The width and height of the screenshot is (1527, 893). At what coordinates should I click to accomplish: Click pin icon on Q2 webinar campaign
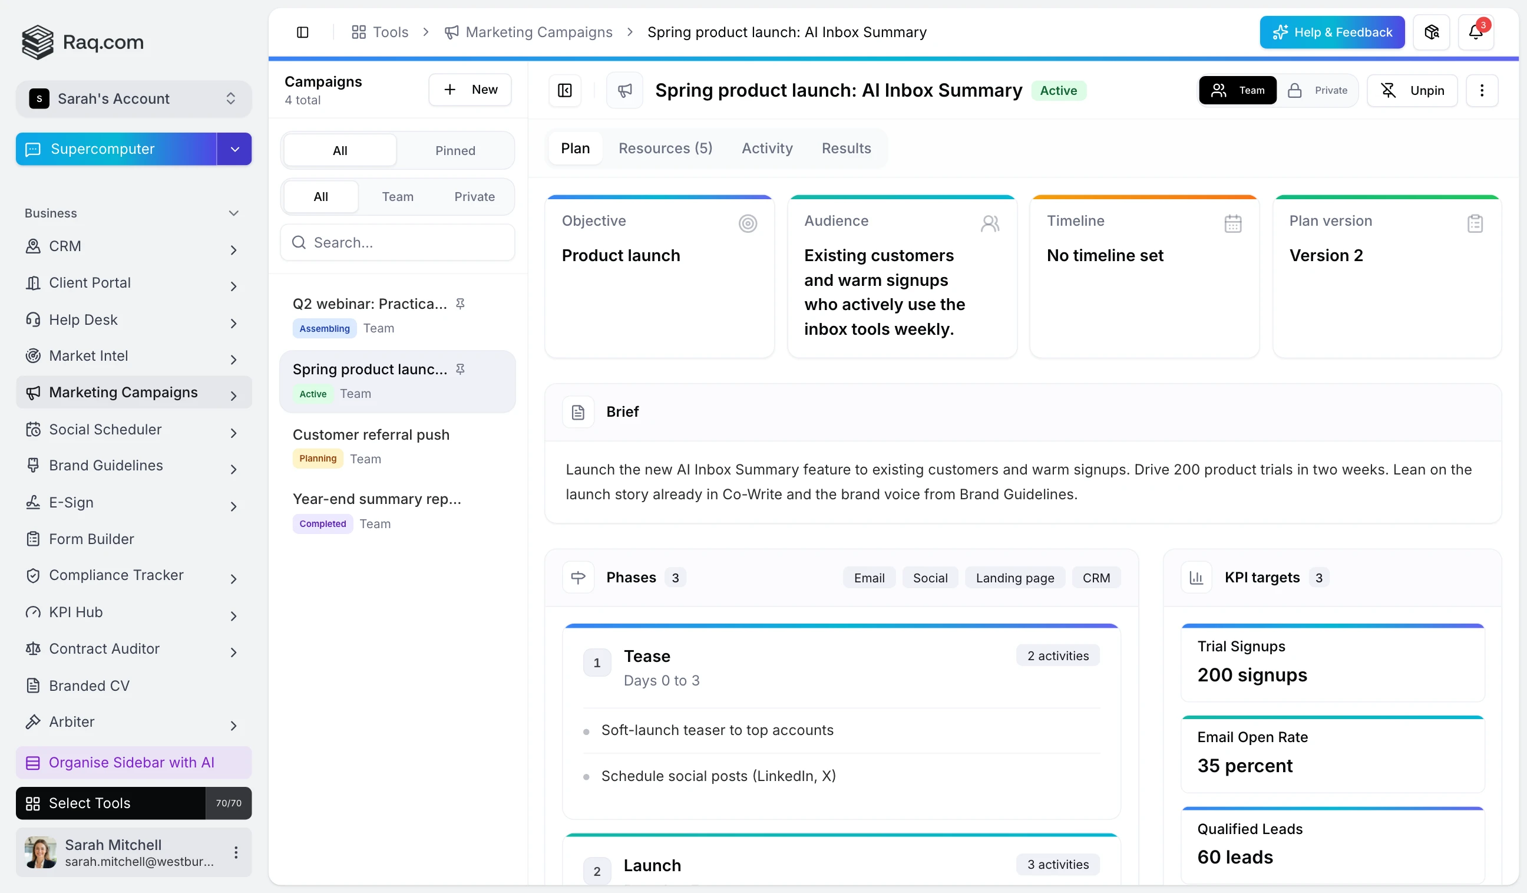click(x=461, y=304)
